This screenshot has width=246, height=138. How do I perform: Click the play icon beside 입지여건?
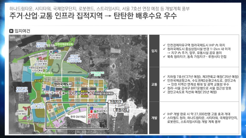[11, 31]
